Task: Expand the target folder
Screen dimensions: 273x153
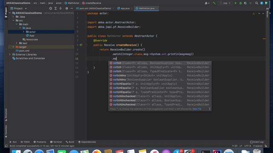Action: [13, 47]
